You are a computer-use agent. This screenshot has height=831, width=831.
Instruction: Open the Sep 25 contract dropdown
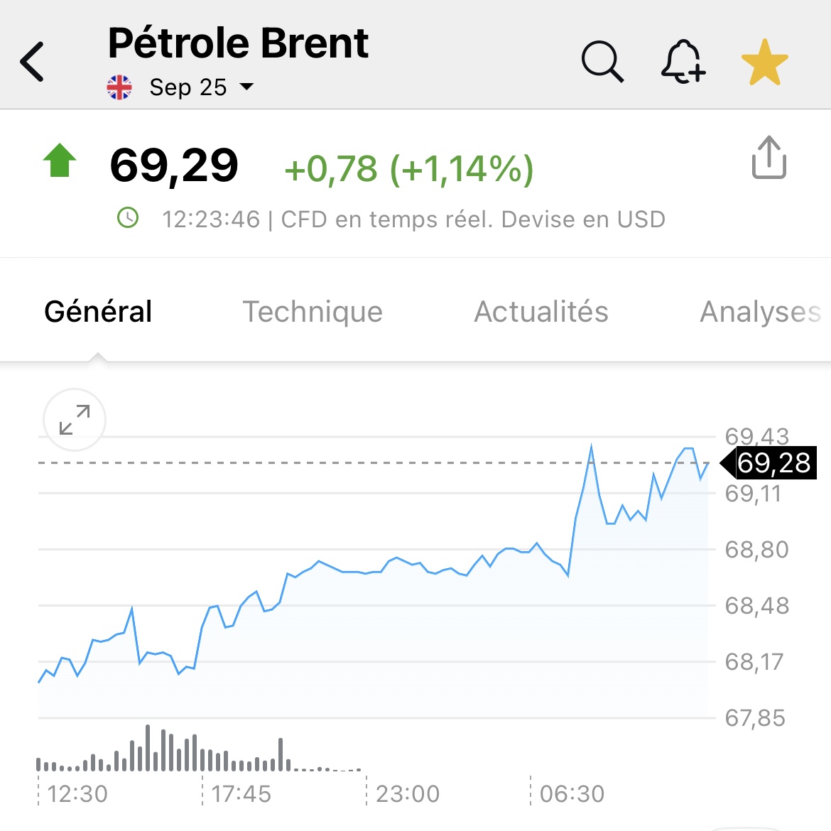188,87
